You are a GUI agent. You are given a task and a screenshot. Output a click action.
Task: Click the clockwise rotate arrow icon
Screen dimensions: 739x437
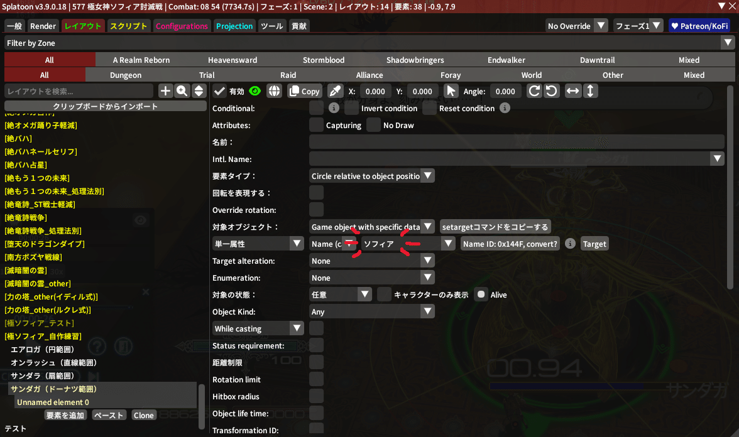(x=534, y=91)
